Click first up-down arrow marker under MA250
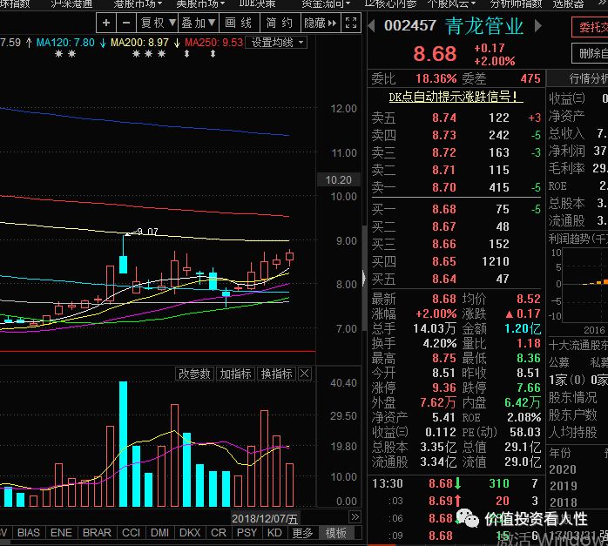 click(187, 54)
